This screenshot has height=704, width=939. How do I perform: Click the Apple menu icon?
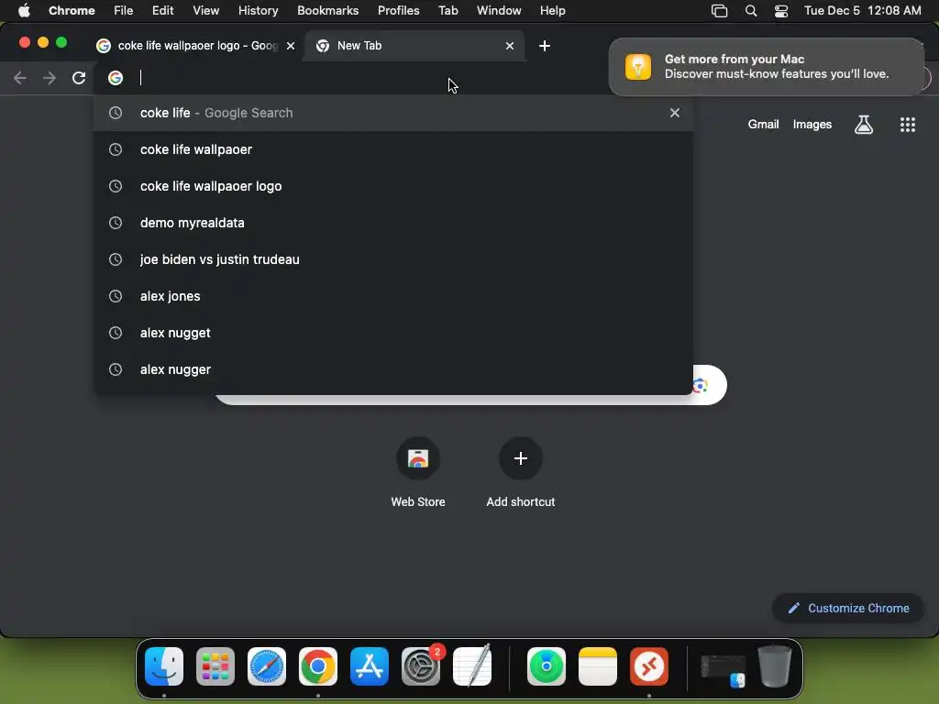[x=24, y=11]
